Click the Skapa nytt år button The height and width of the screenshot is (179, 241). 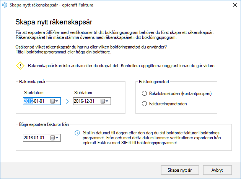coord(180,170)
